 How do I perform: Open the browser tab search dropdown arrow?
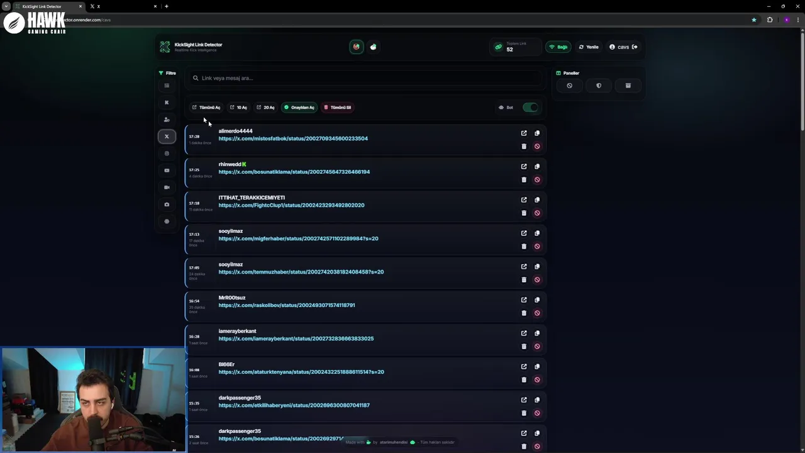tap(6, 6)
